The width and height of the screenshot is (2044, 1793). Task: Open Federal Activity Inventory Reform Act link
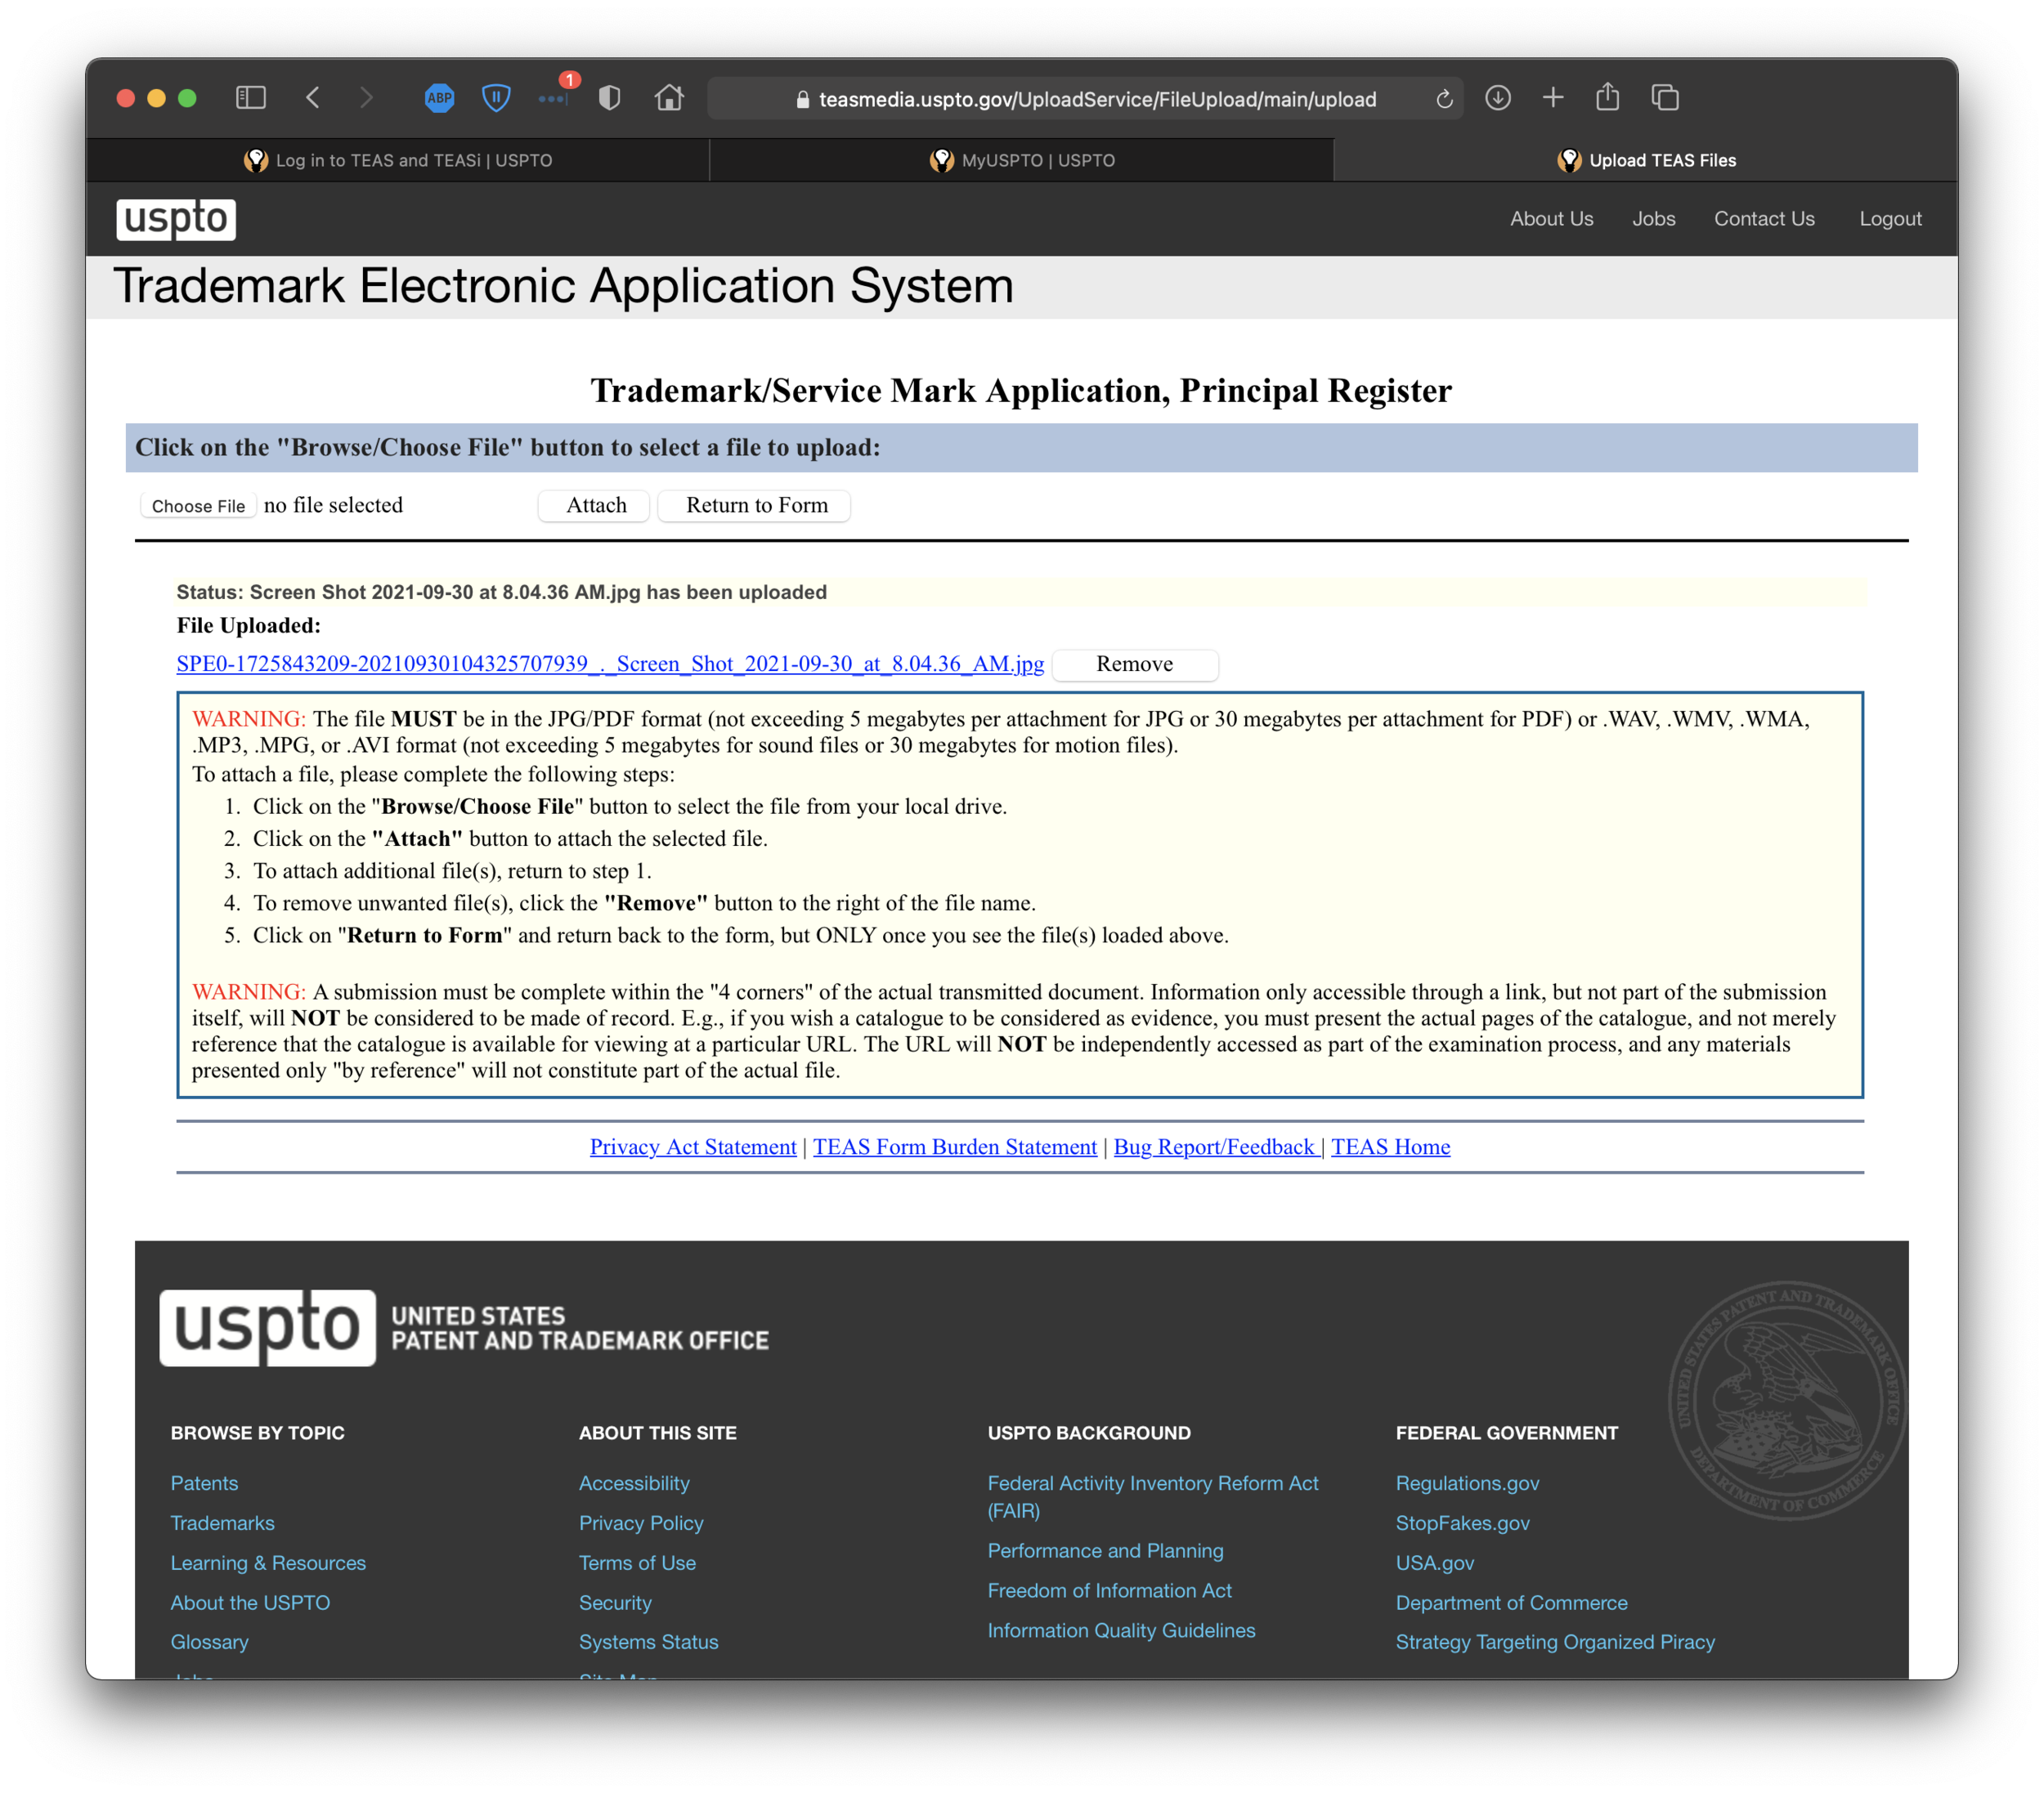click(x=1153, y=1496)
